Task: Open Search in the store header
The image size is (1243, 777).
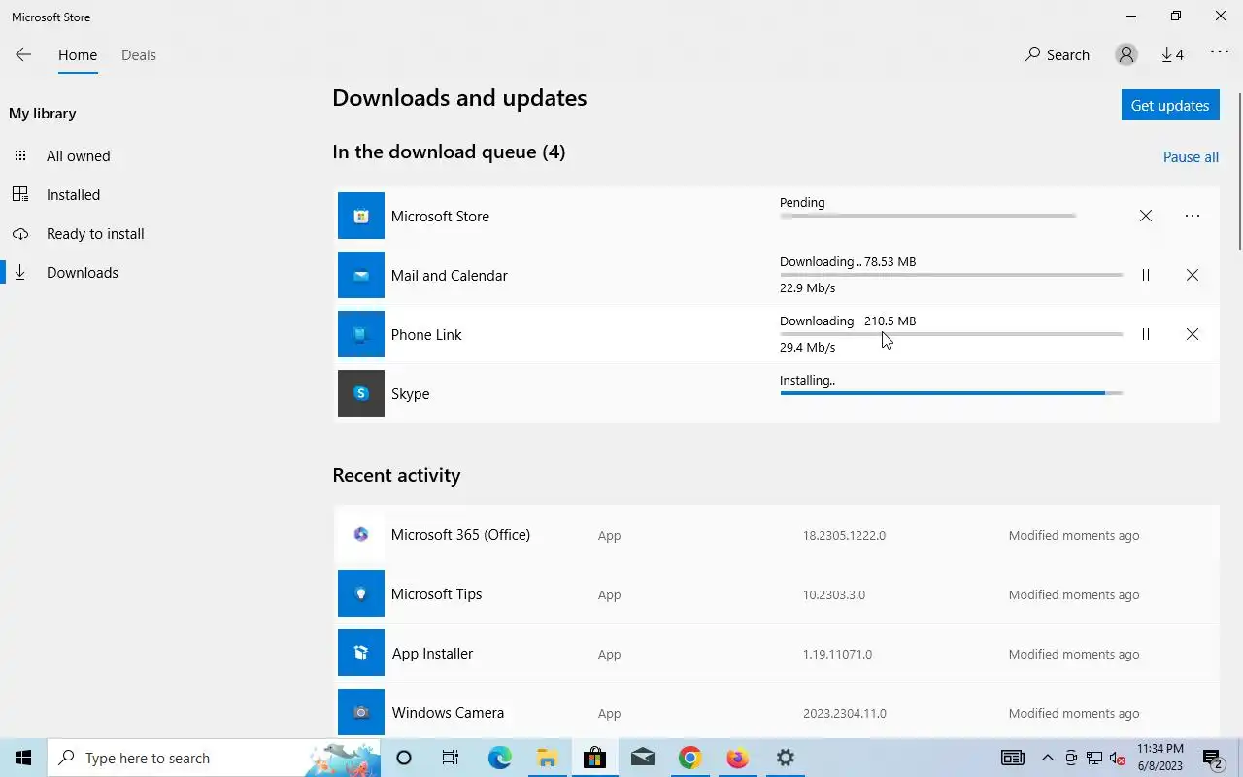Action: [x=1058, y=54]
